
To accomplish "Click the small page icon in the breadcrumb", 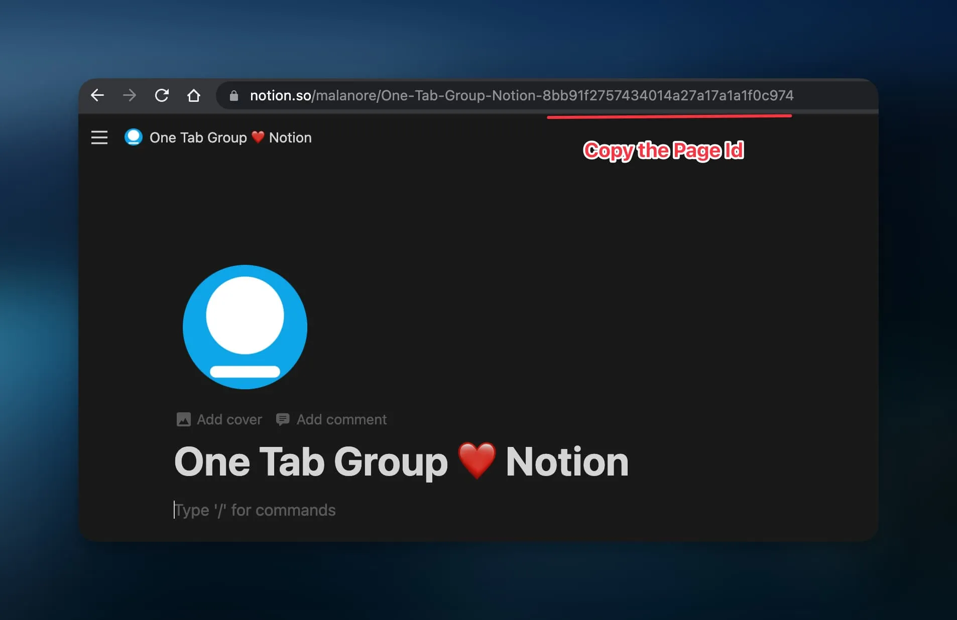I will tap(133, 136).
